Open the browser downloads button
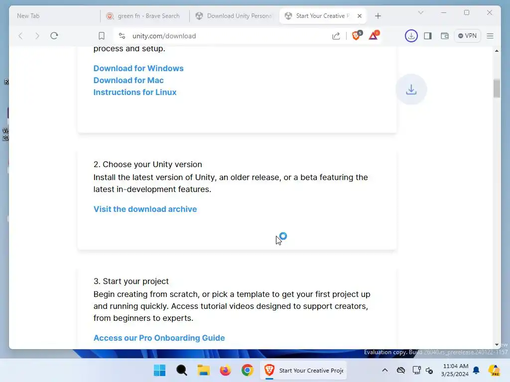The width and height of the screenshot is (510, 382). 411,36
